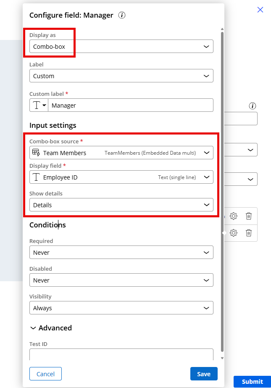This screenshot has height=388, width=271.
Task: Open settings gear on the first list row
Action: click(233, 216)
